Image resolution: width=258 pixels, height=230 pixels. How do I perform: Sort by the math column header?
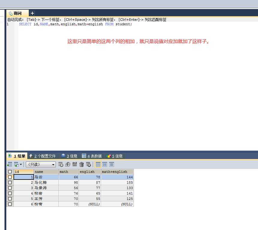69,172
